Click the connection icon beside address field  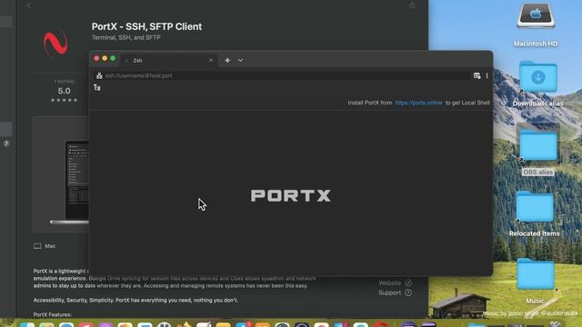pos(99,75)
